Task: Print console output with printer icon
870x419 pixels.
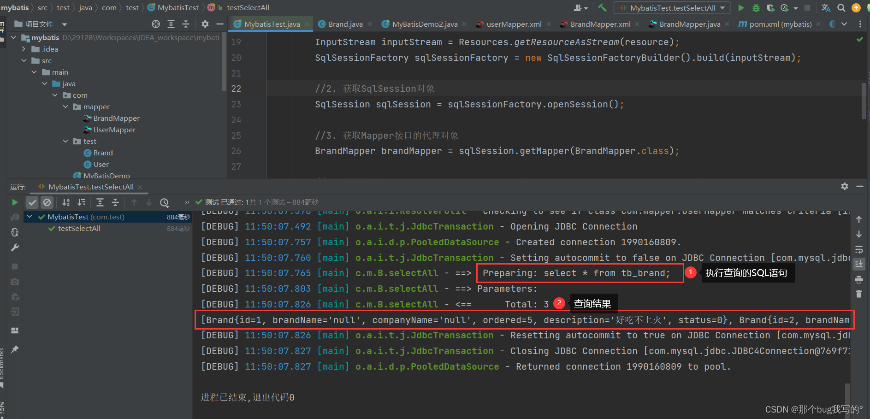Action: pyautogui.click(x=859, y=279)
